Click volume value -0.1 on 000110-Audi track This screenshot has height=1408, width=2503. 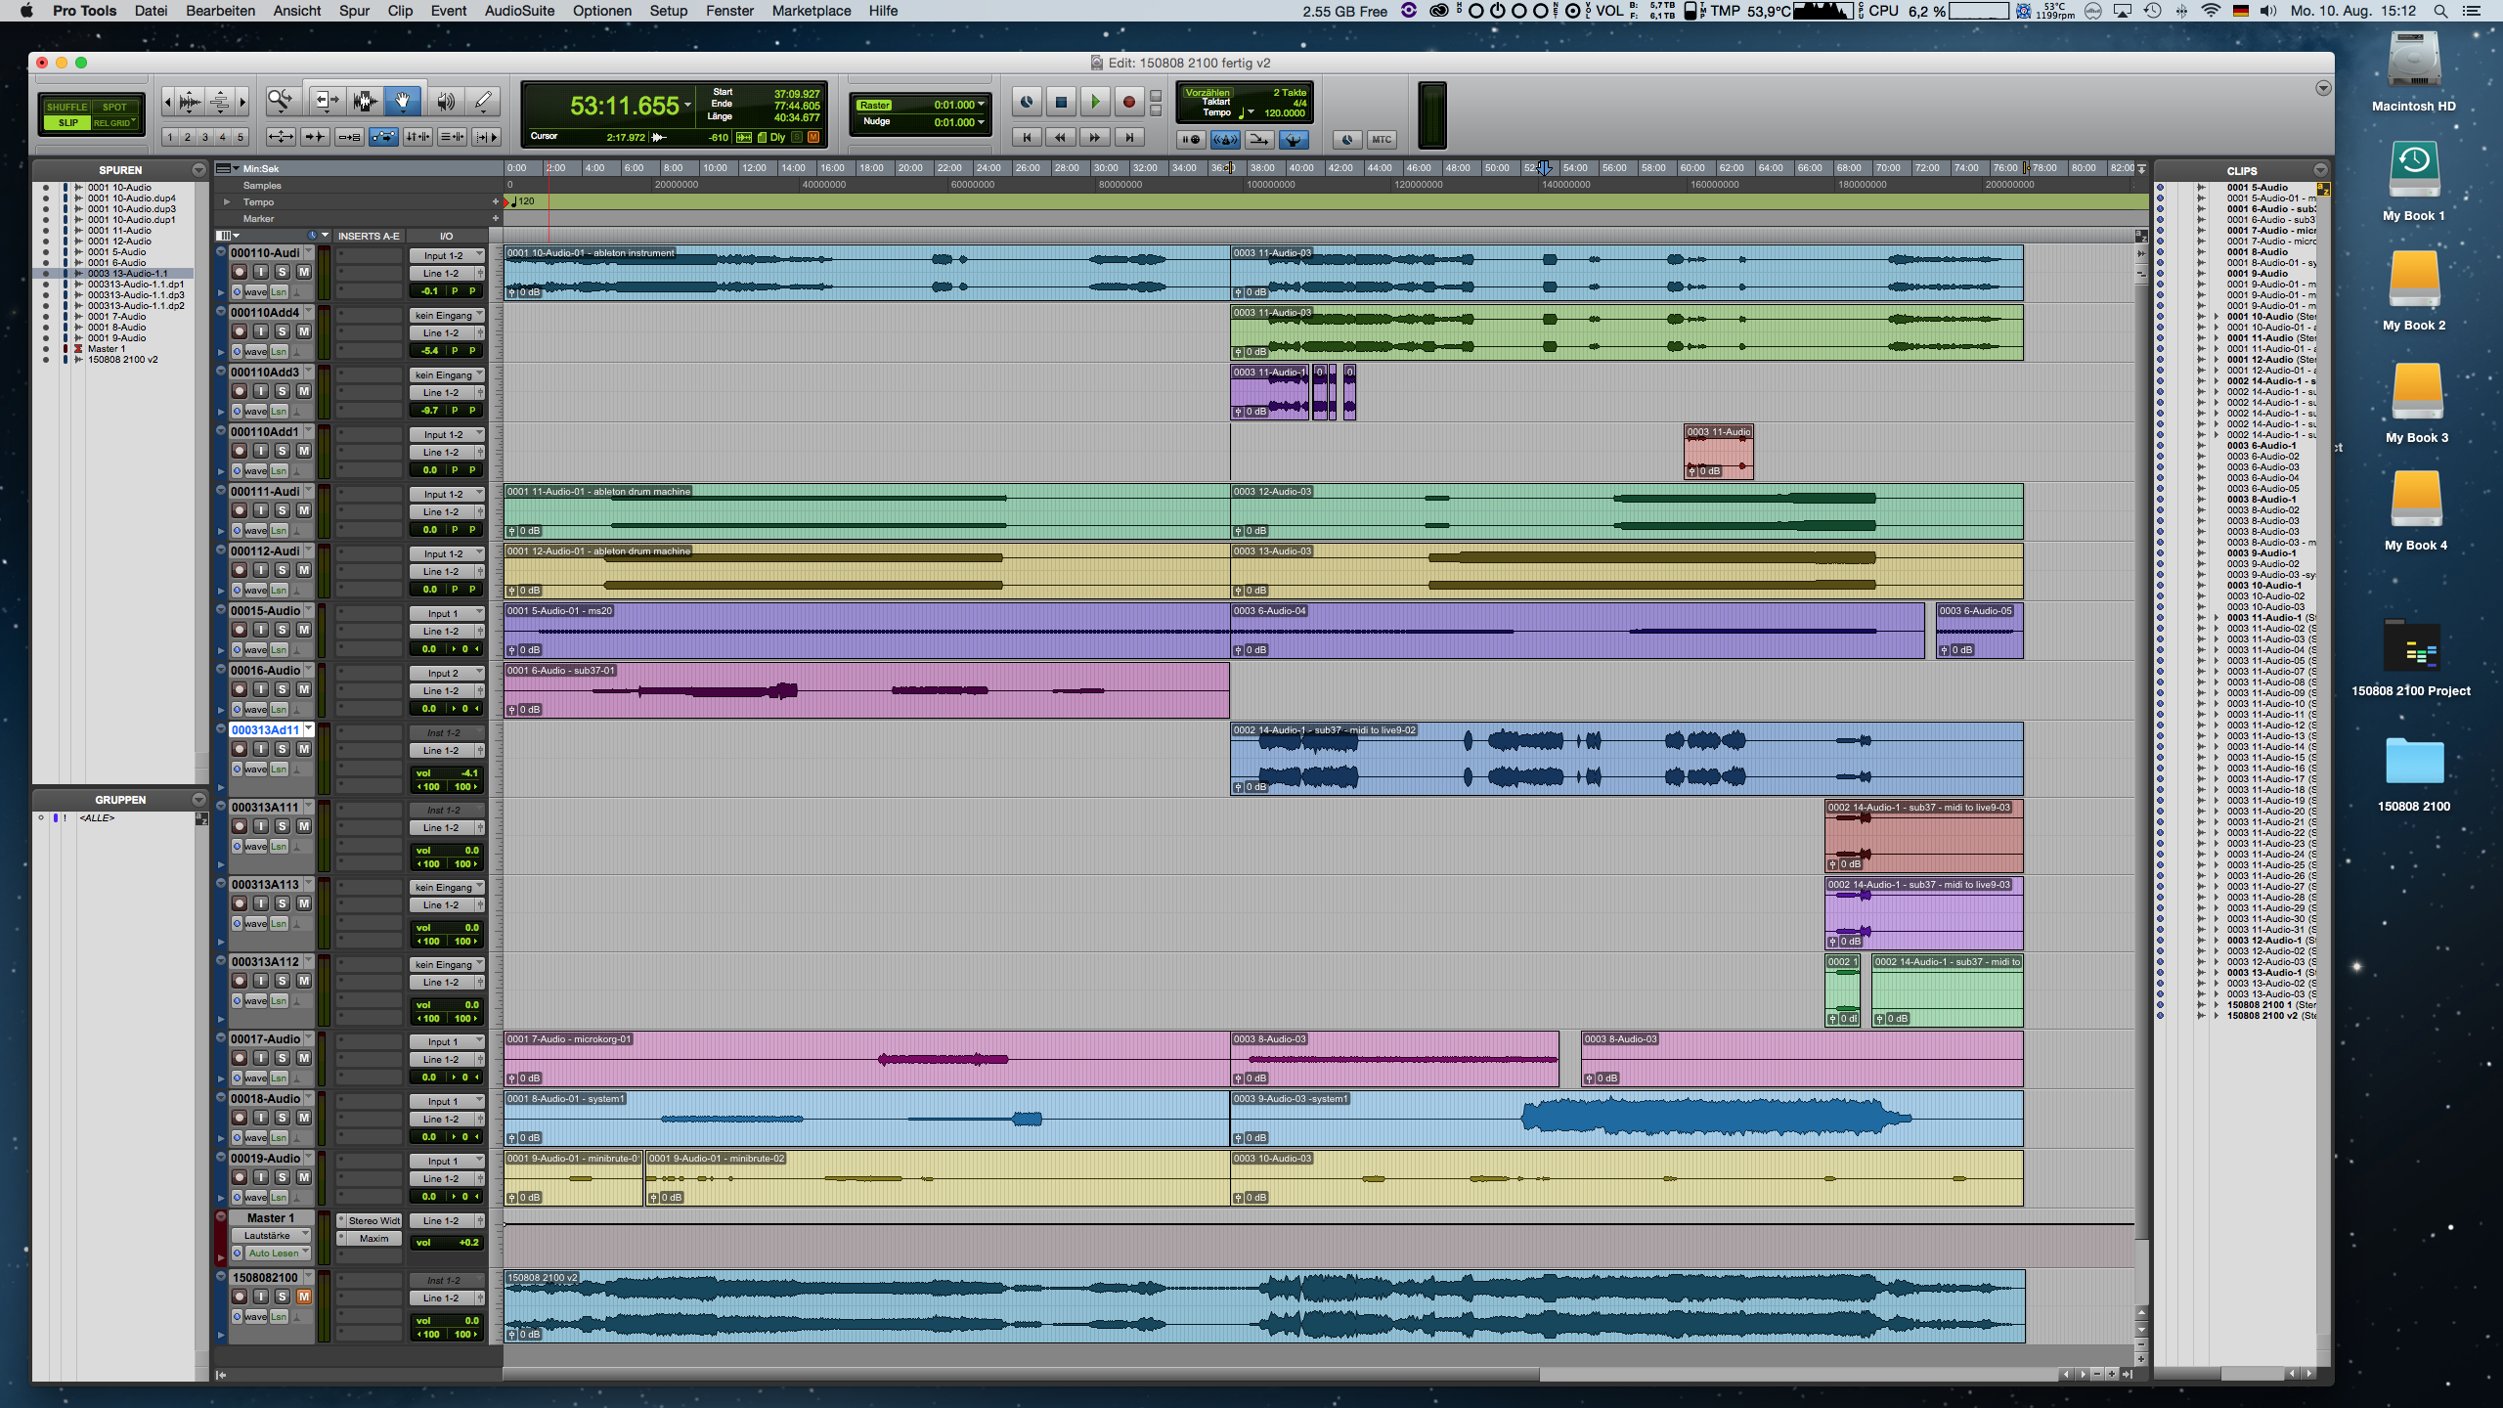[430, 290]
